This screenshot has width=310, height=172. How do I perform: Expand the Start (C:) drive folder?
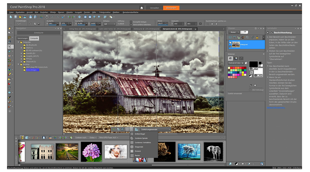pyautogui.click(x=22, y=48)
